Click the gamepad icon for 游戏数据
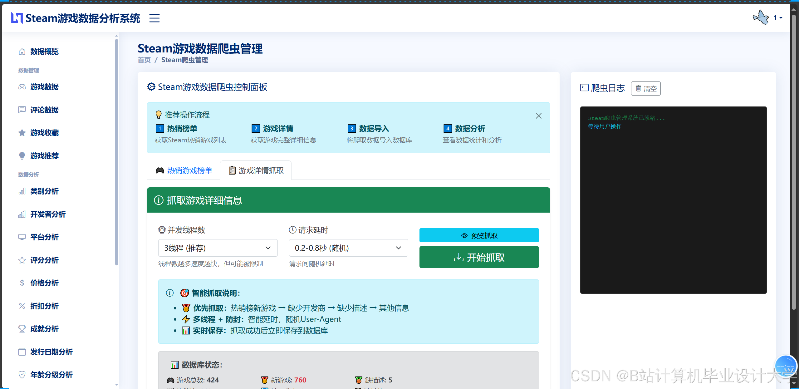Image resolution: width=799 pixels, height=389 pixels. pos(22,87)
